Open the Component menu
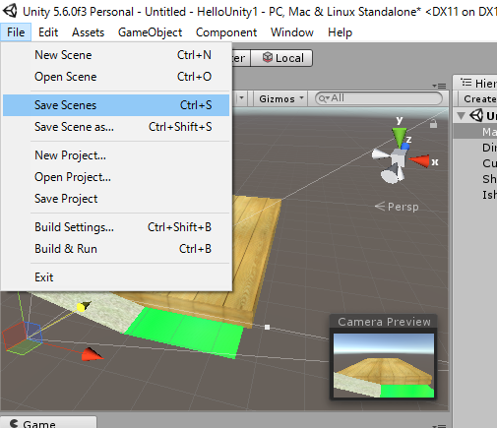 click(x=226, y=32)
